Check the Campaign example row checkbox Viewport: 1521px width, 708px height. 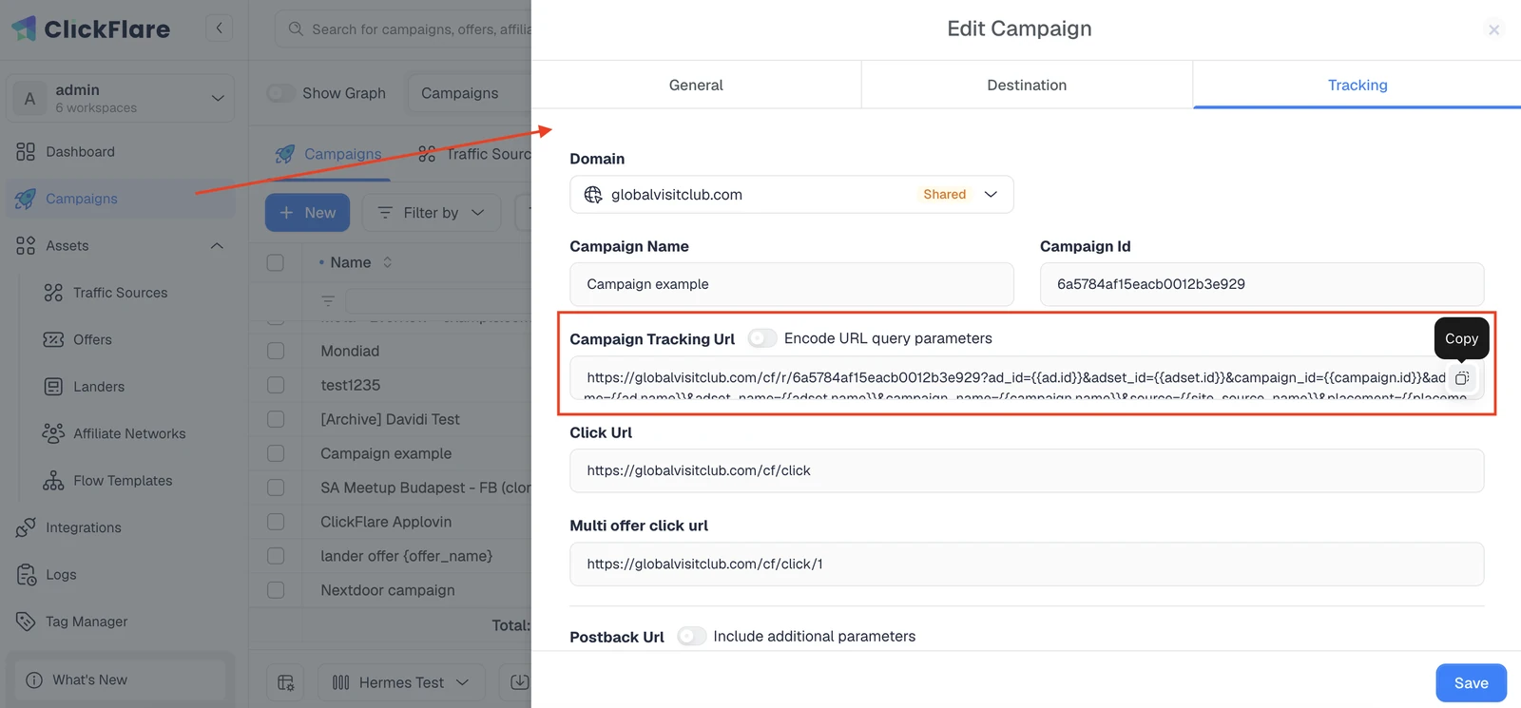276,453
